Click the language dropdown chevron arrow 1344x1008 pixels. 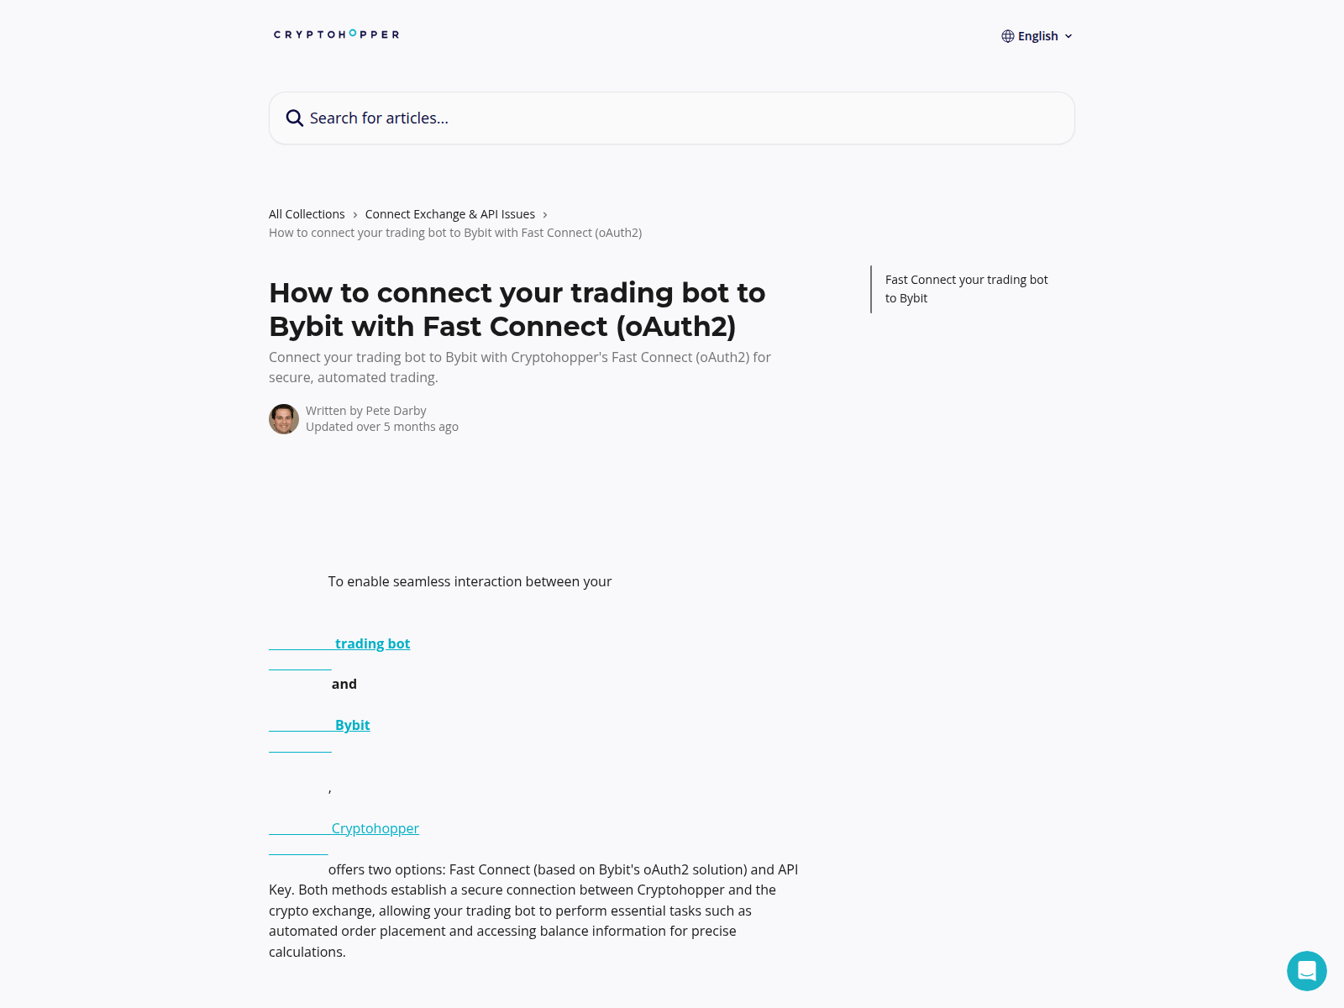(1068, 36)
